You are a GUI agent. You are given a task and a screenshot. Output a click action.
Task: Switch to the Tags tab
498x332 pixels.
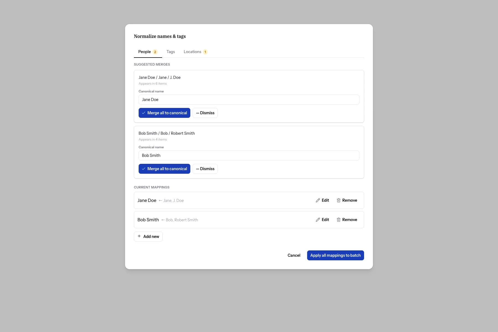click(x=171, y=52)
